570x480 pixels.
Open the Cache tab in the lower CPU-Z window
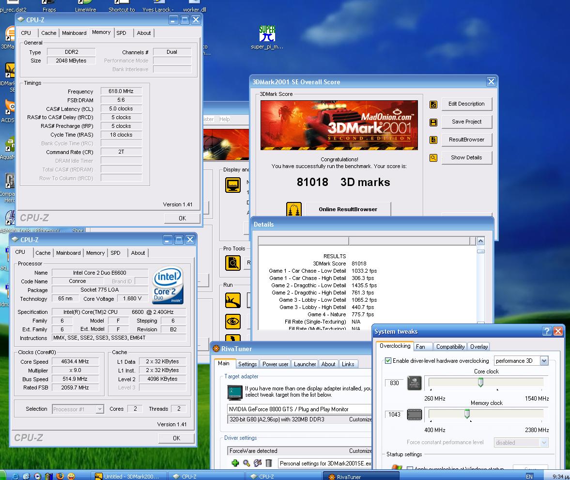(43, 253)
